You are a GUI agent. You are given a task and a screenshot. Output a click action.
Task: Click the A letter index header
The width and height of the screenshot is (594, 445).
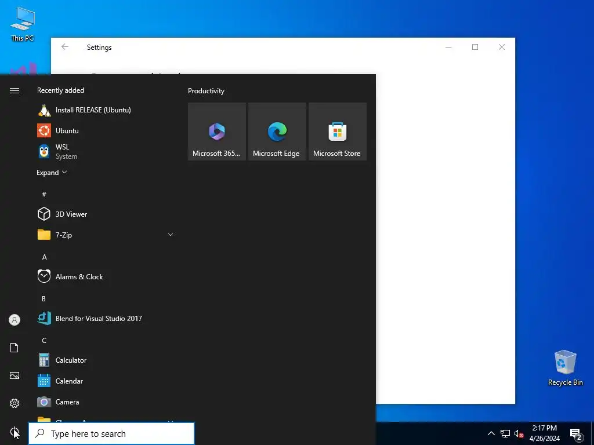(x=44, y=257)
